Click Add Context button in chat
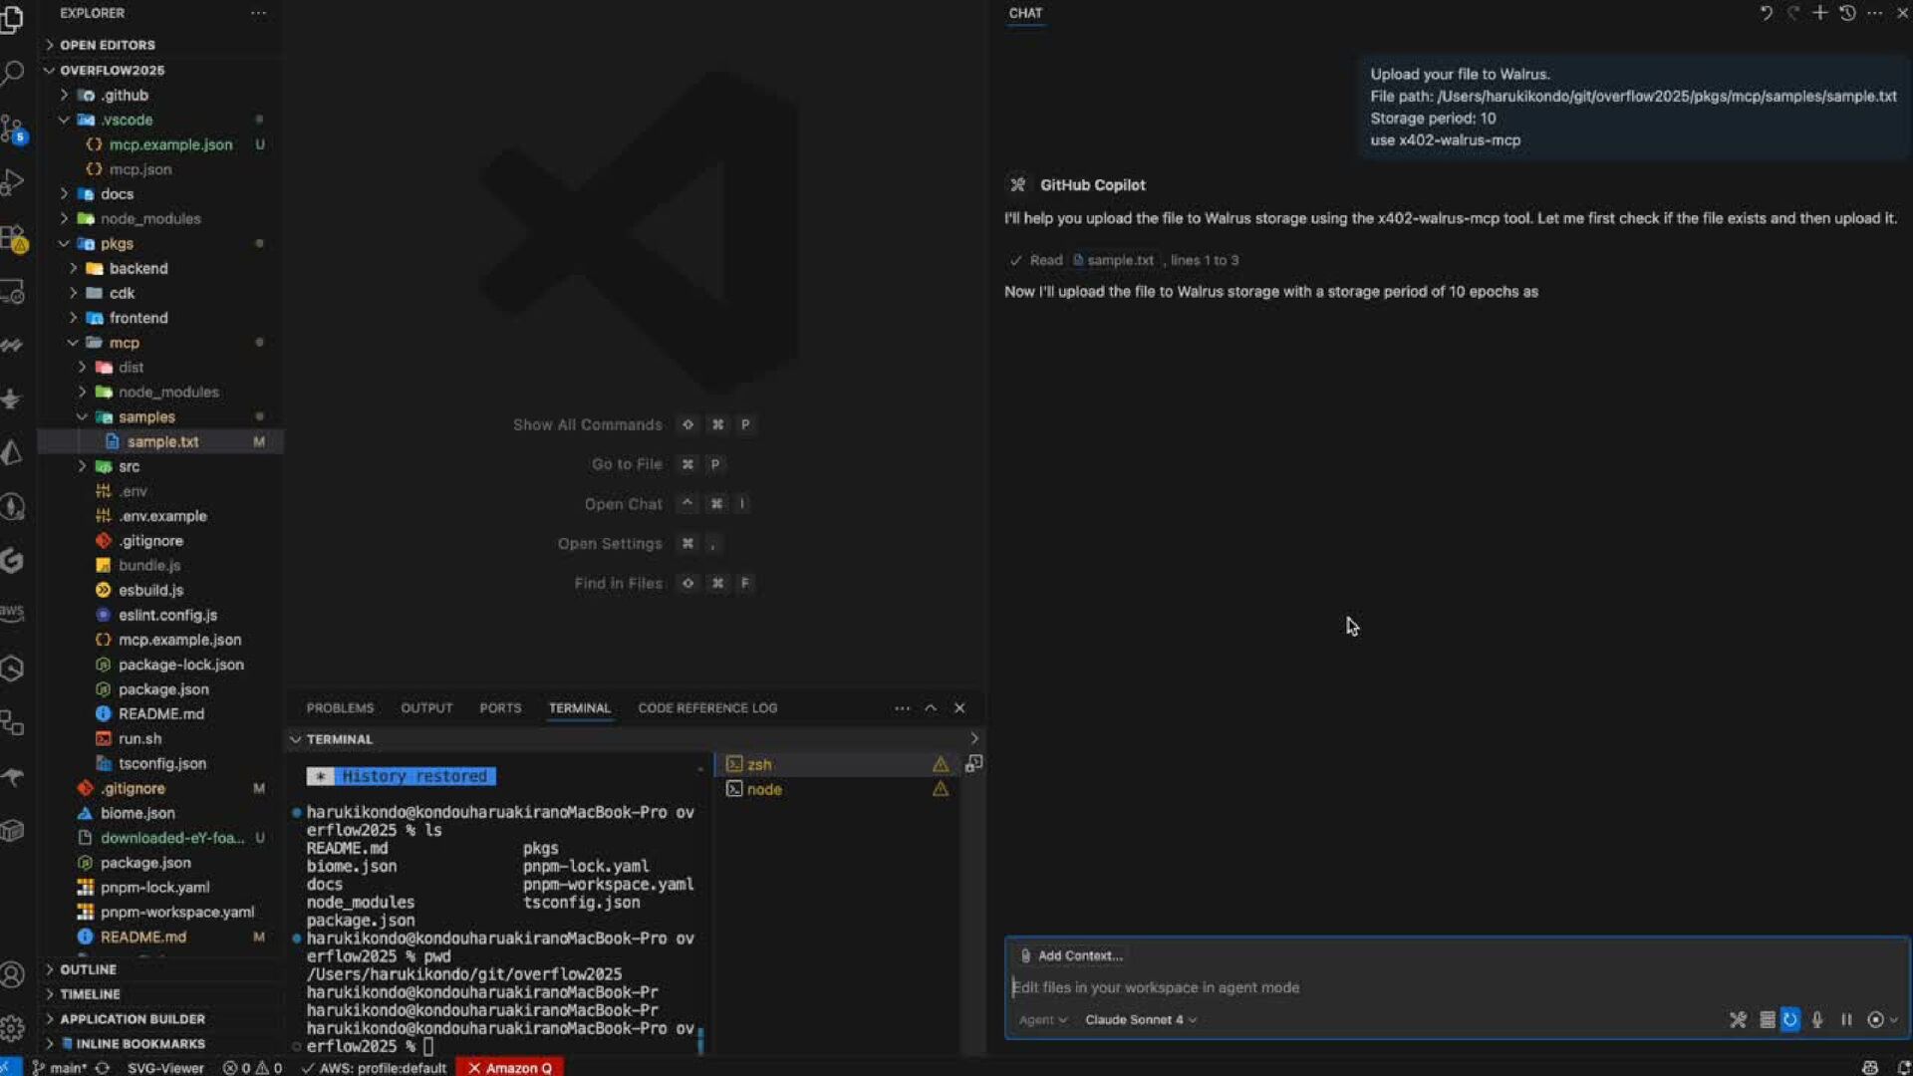Image resolution: width=1913 pixels, height=1076 pixels. (x=1071, y=955)
